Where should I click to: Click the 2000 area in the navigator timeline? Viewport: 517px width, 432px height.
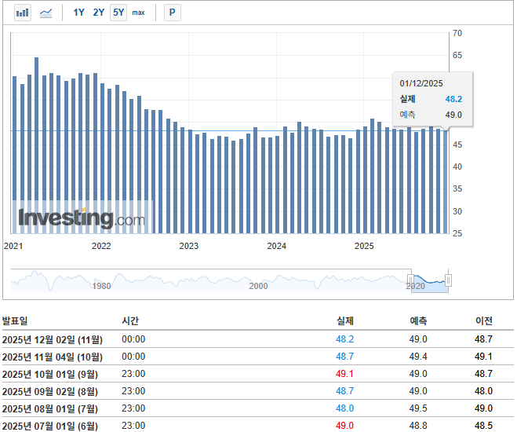click(258, 286)
